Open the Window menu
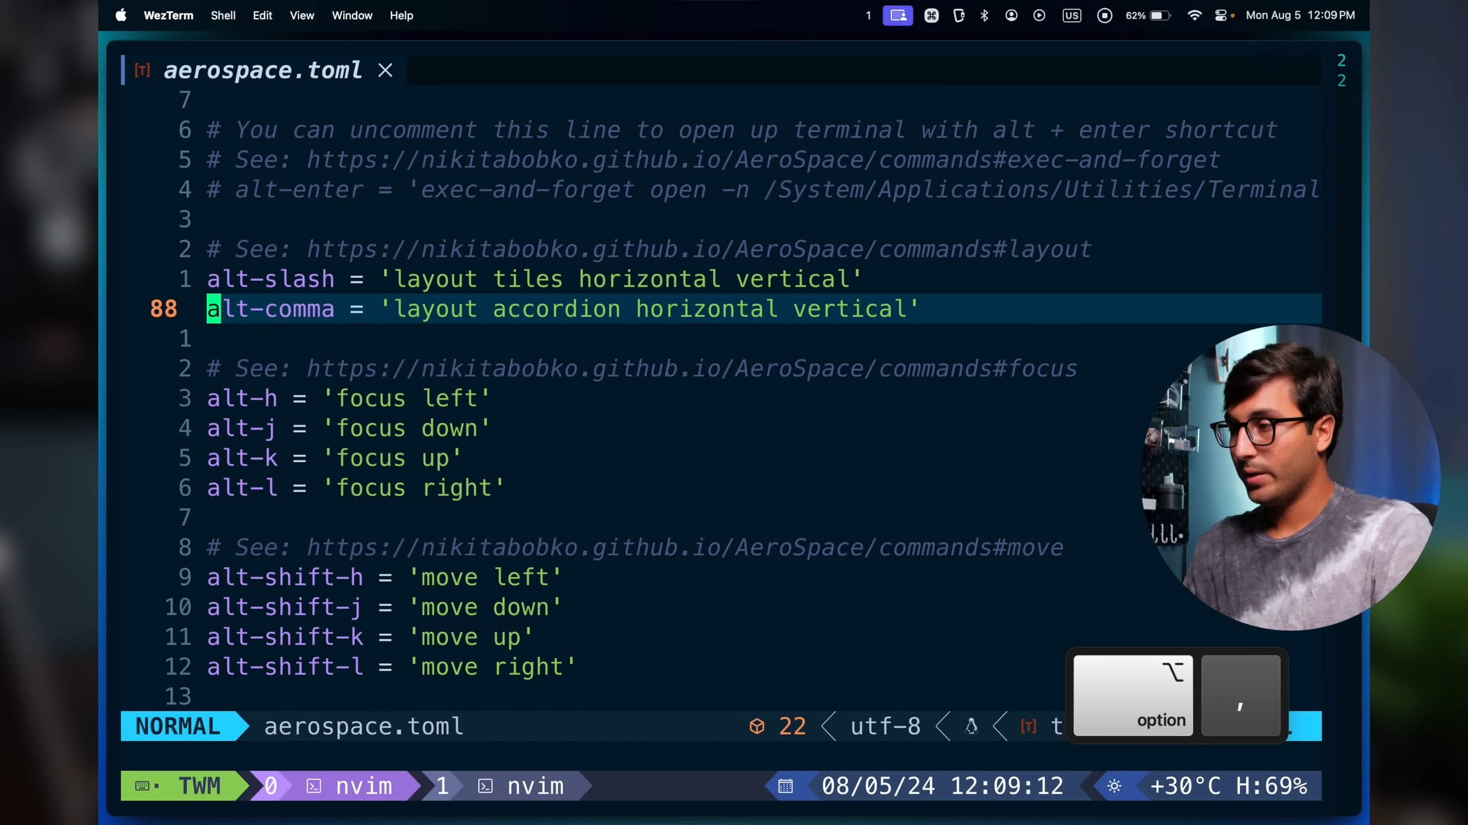 pyautogui.click(x=352, y=15)
